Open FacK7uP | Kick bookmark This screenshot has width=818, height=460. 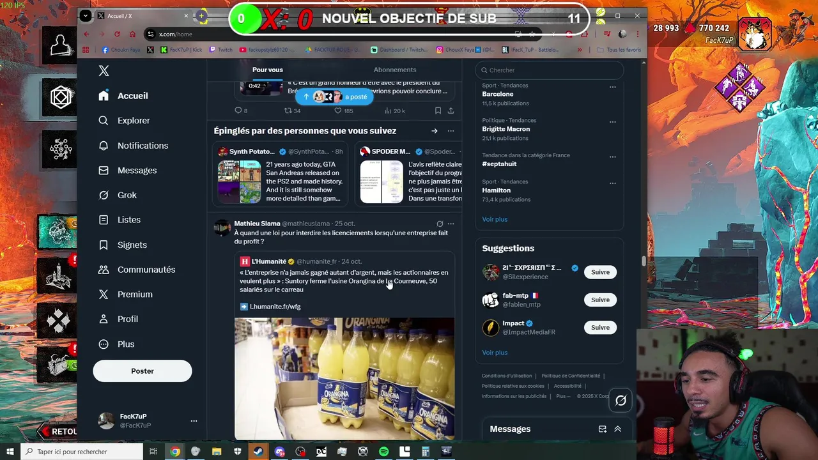pyautogui.click(x=181, y=50)
